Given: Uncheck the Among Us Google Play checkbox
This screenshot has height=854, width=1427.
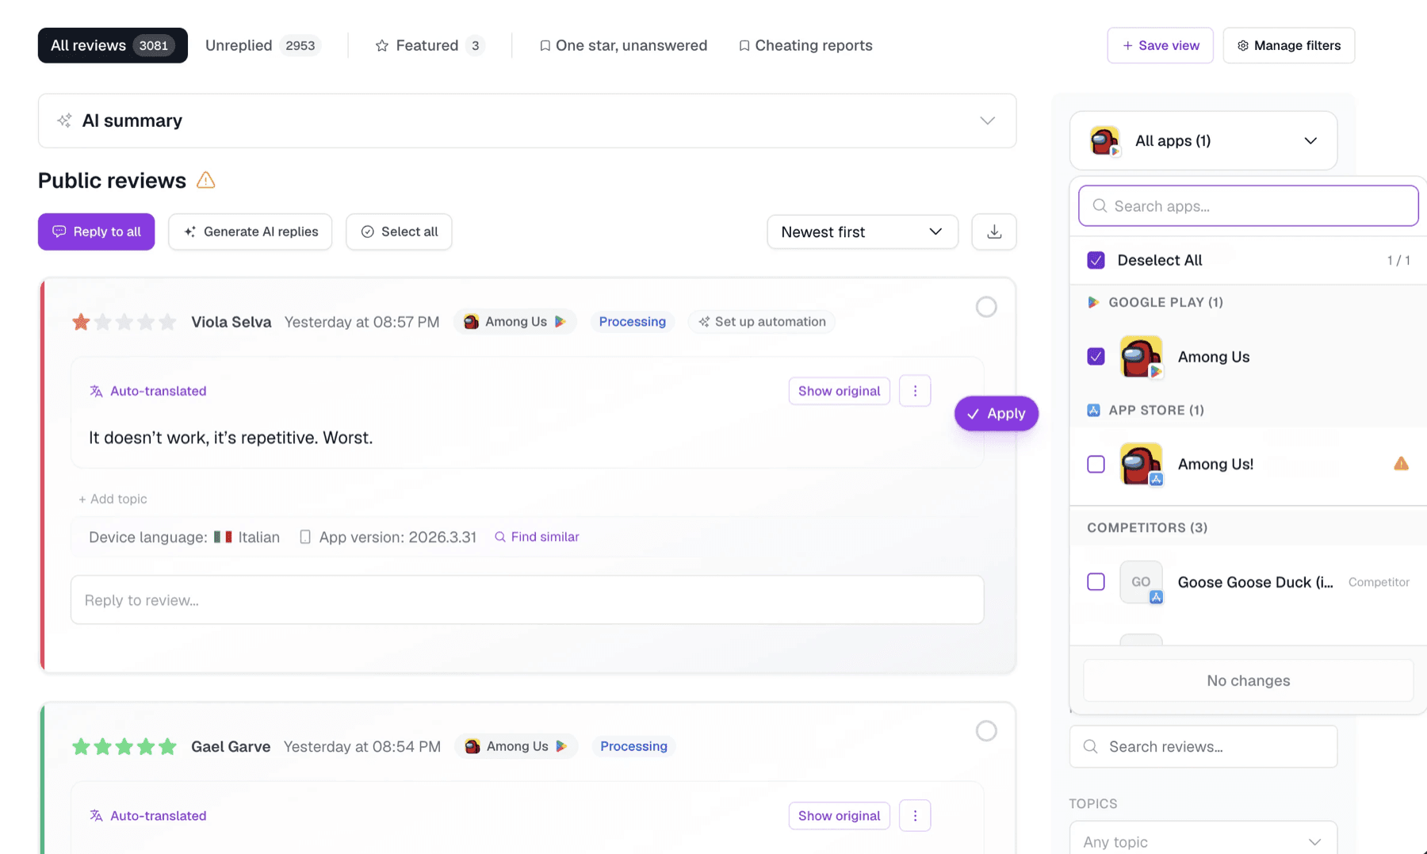Looking at the screenshot, I should (1096, 357).
